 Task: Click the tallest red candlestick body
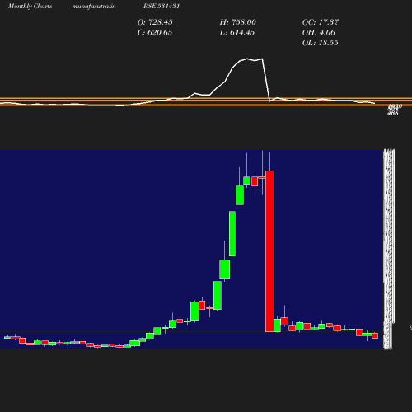(269, 251)
